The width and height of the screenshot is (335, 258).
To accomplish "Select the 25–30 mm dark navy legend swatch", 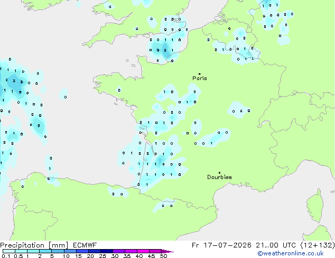I will coord(107,251).
